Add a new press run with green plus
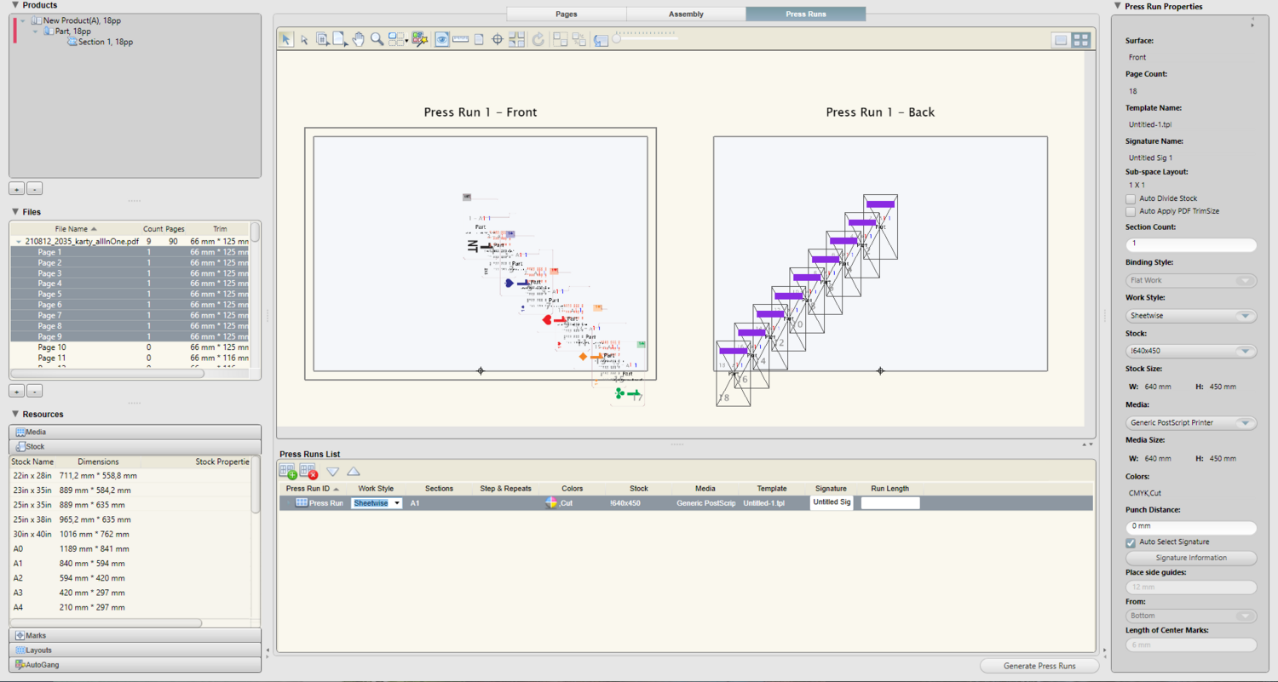 pyautogui.click(x=288, y=471)
